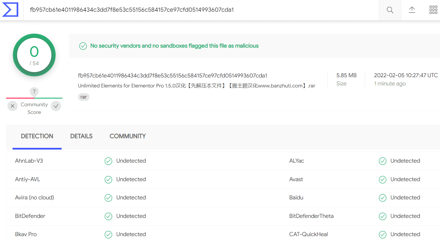Switch to the COMMUNITY tab
The width and height of the screenshot is (440, 239).
(x=128, y=136)
